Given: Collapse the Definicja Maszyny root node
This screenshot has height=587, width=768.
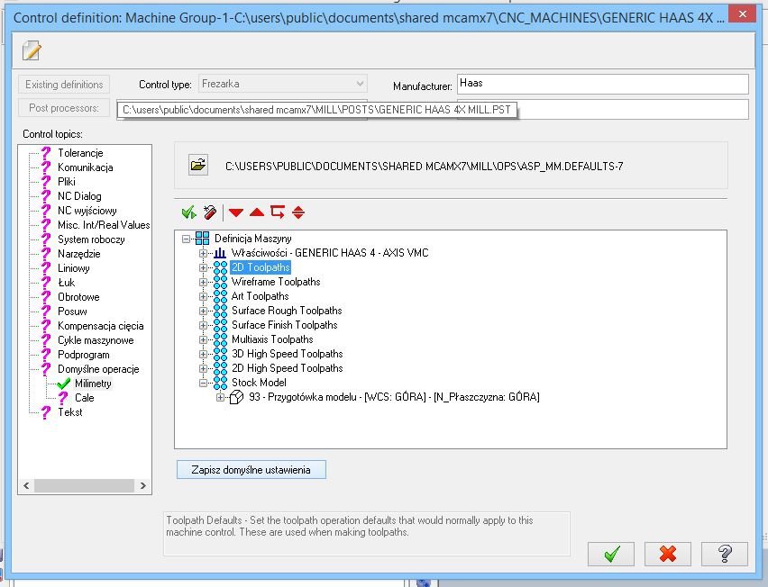Looking at the screenshot, I should [186, 239].
